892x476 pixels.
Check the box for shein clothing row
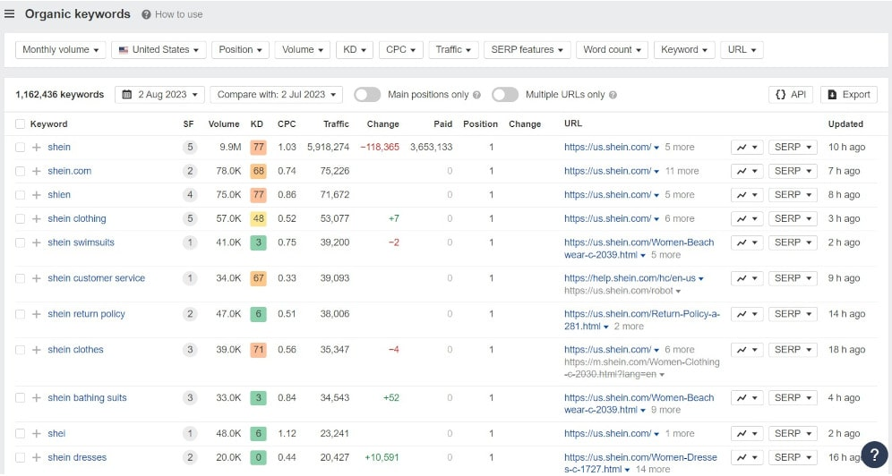click(x=20, y=218)
